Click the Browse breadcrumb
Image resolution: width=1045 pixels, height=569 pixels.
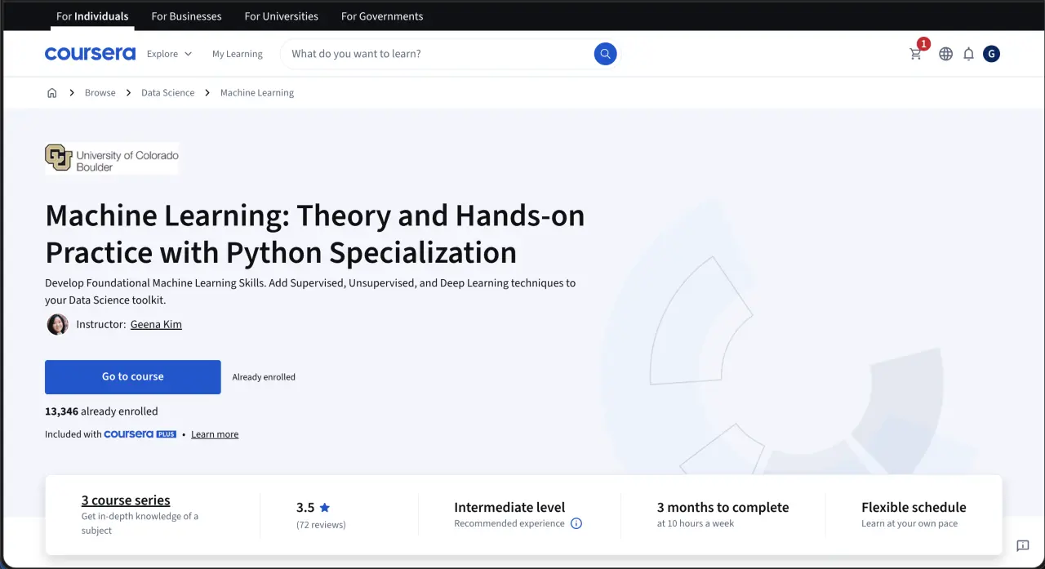pos(100,93)
